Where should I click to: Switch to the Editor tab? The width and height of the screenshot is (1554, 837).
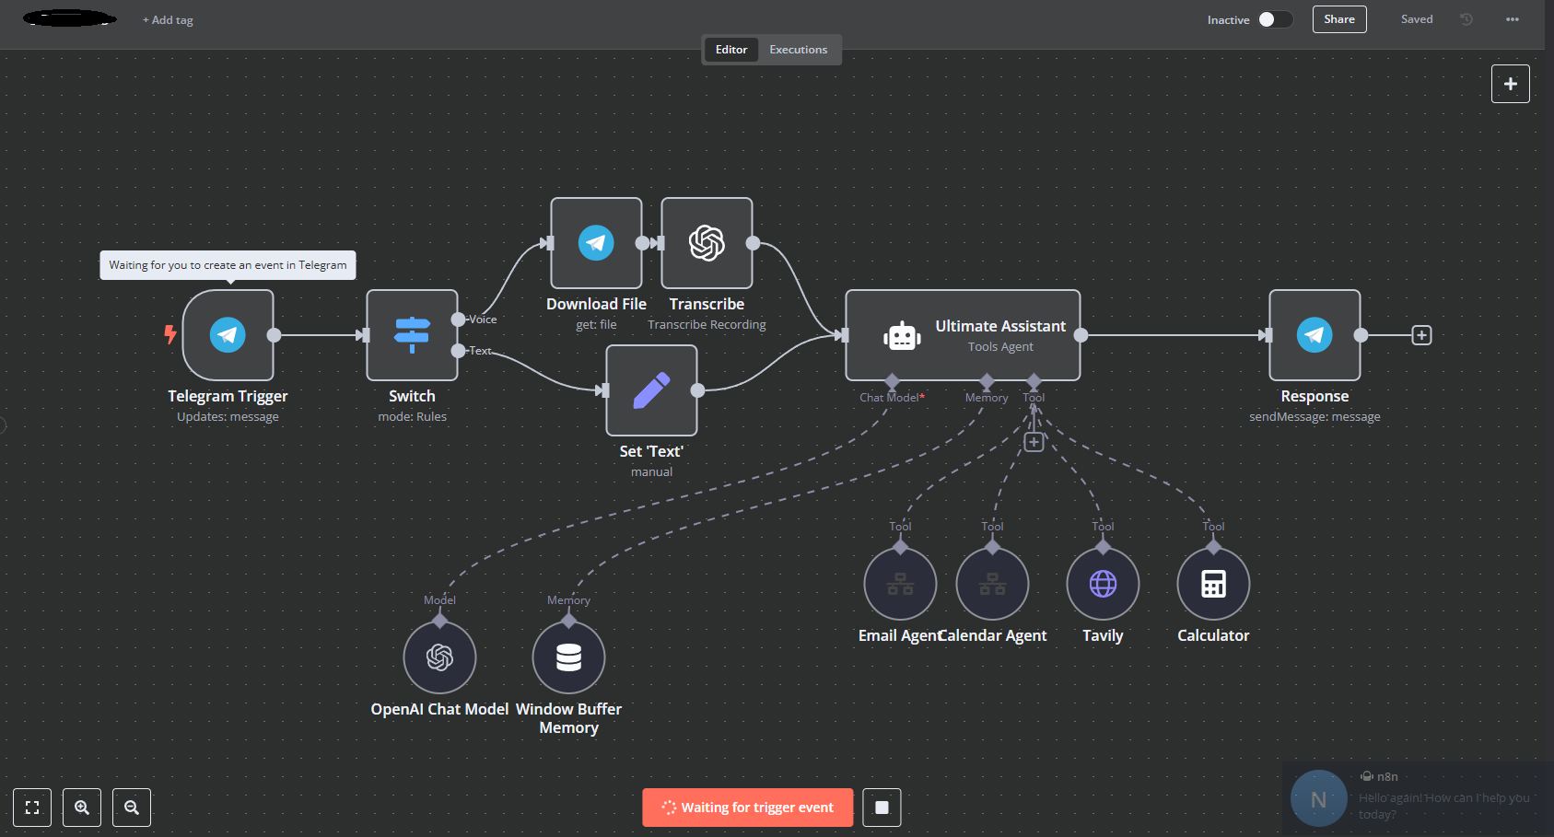tap(731, 50)
